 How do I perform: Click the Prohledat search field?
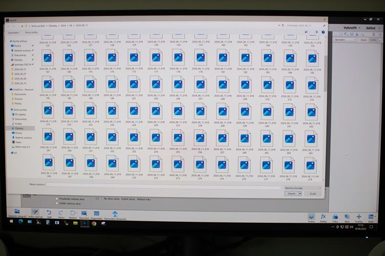point(305,26)
